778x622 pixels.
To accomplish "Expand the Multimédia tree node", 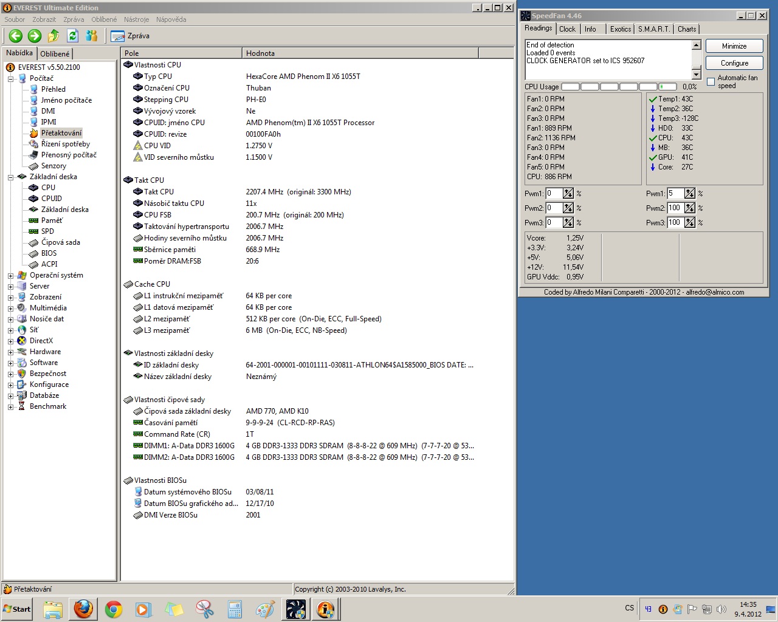I will [10, 308].
